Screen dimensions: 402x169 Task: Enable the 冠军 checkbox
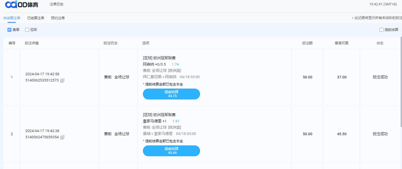coord(27,30)
